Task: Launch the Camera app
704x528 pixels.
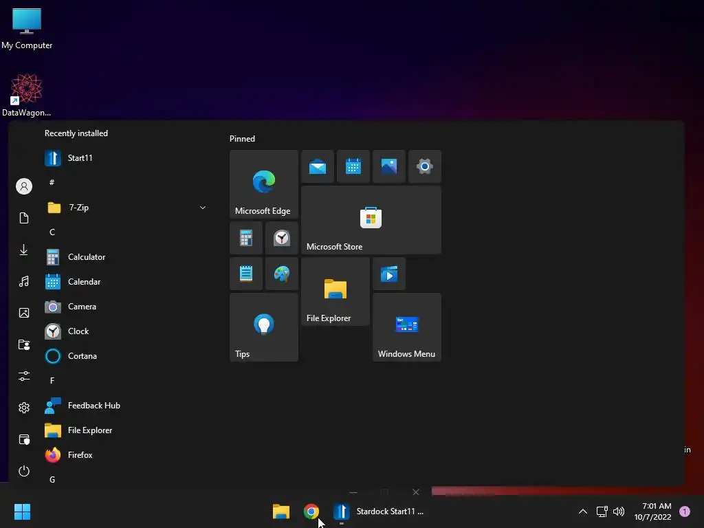Action: click(x=126, y=307)
